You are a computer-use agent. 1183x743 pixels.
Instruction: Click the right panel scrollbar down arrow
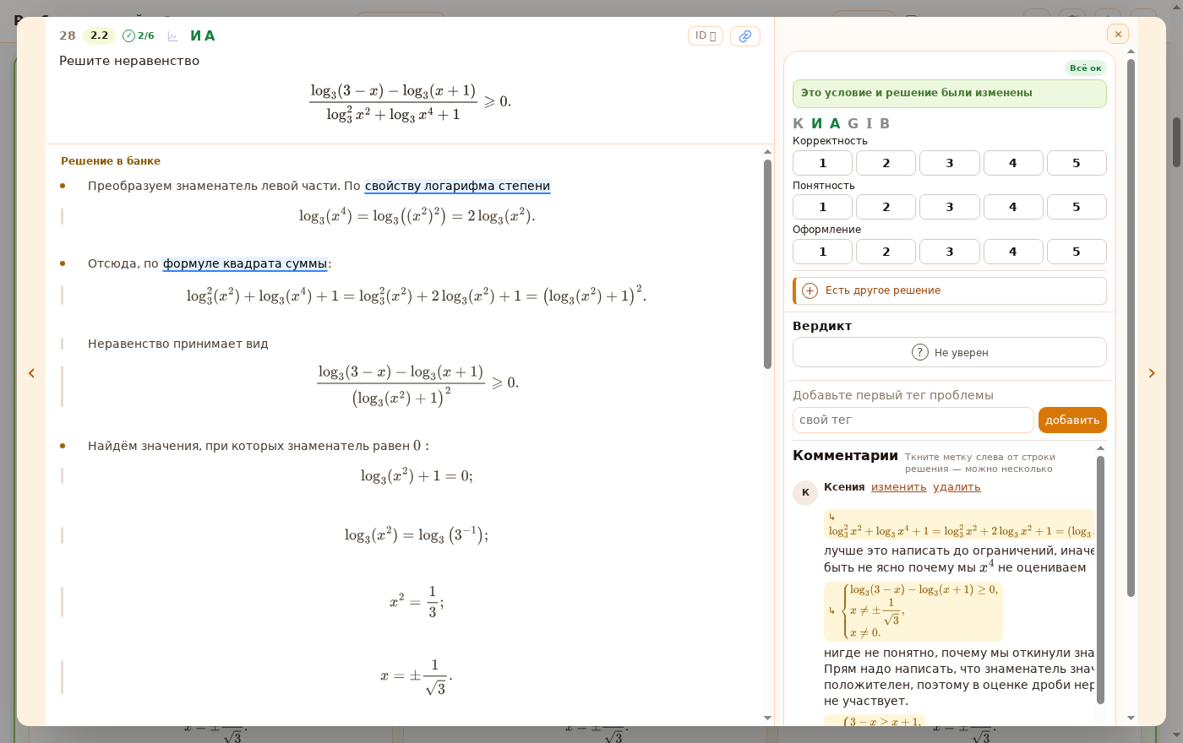[1131, 719]
